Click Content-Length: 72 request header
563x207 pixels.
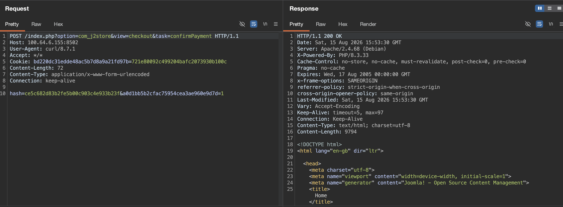tap(37, 68)
